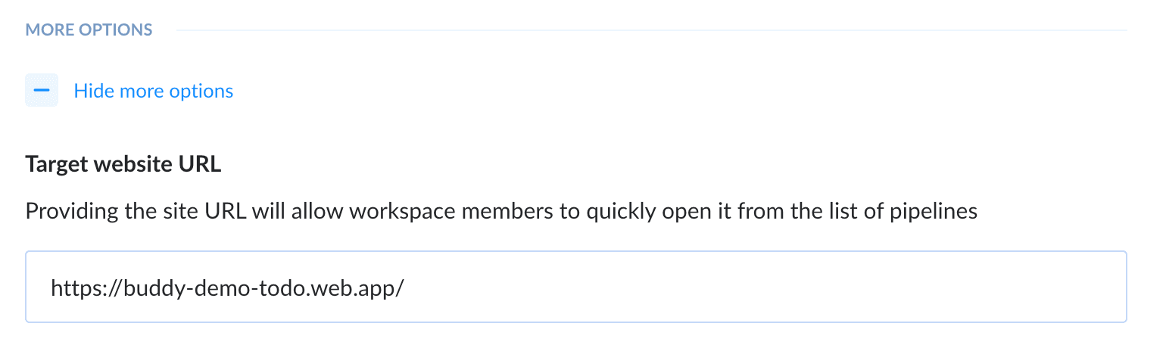Place cursor in the buddy-demo-todo.web.app URL text

click(x=227, y=287)
